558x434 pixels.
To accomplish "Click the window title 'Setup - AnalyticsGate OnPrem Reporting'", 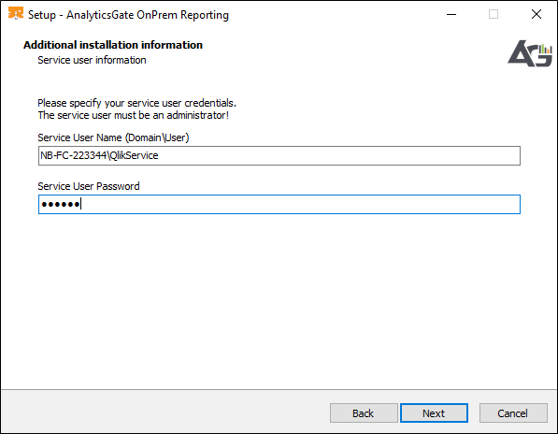I will [x=128, y=15].
